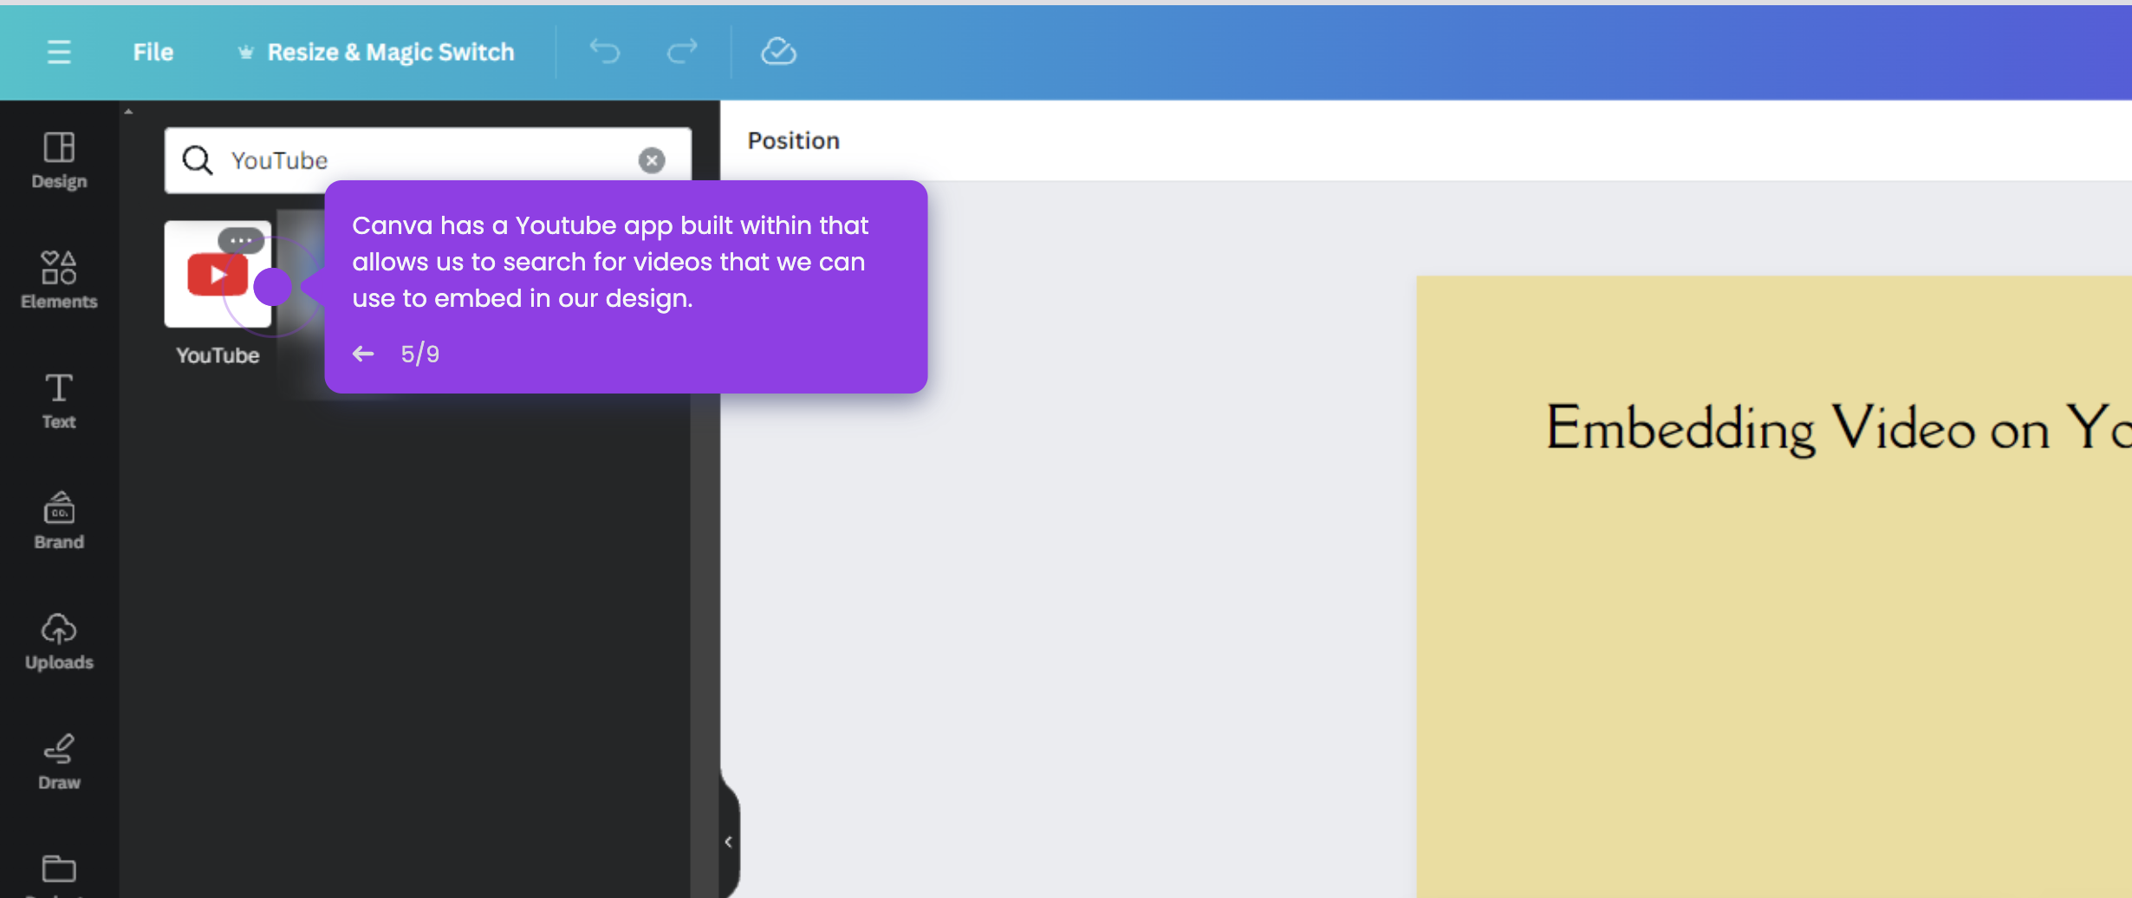Undo the last action

pos(605,52)
